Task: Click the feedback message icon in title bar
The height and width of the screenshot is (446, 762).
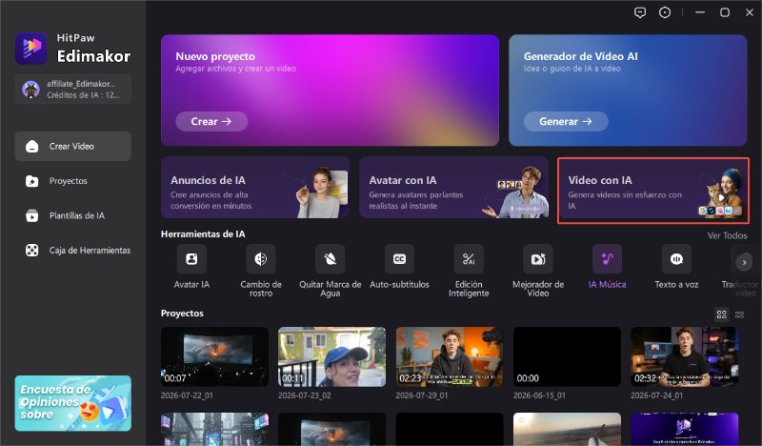Action: (640, 12)
